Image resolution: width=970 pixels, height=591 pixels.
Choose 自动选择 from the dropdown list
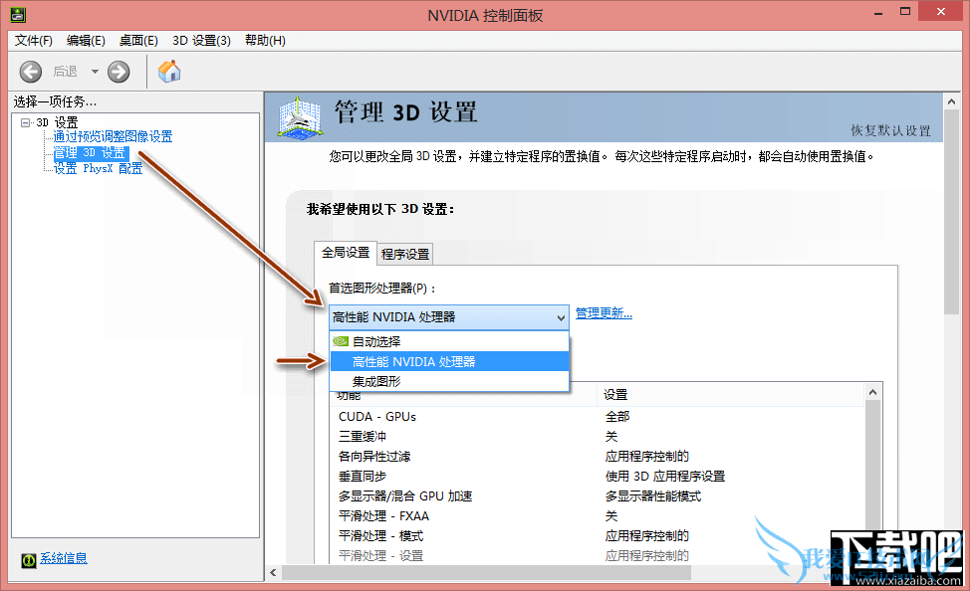click(x=450, y=341)
